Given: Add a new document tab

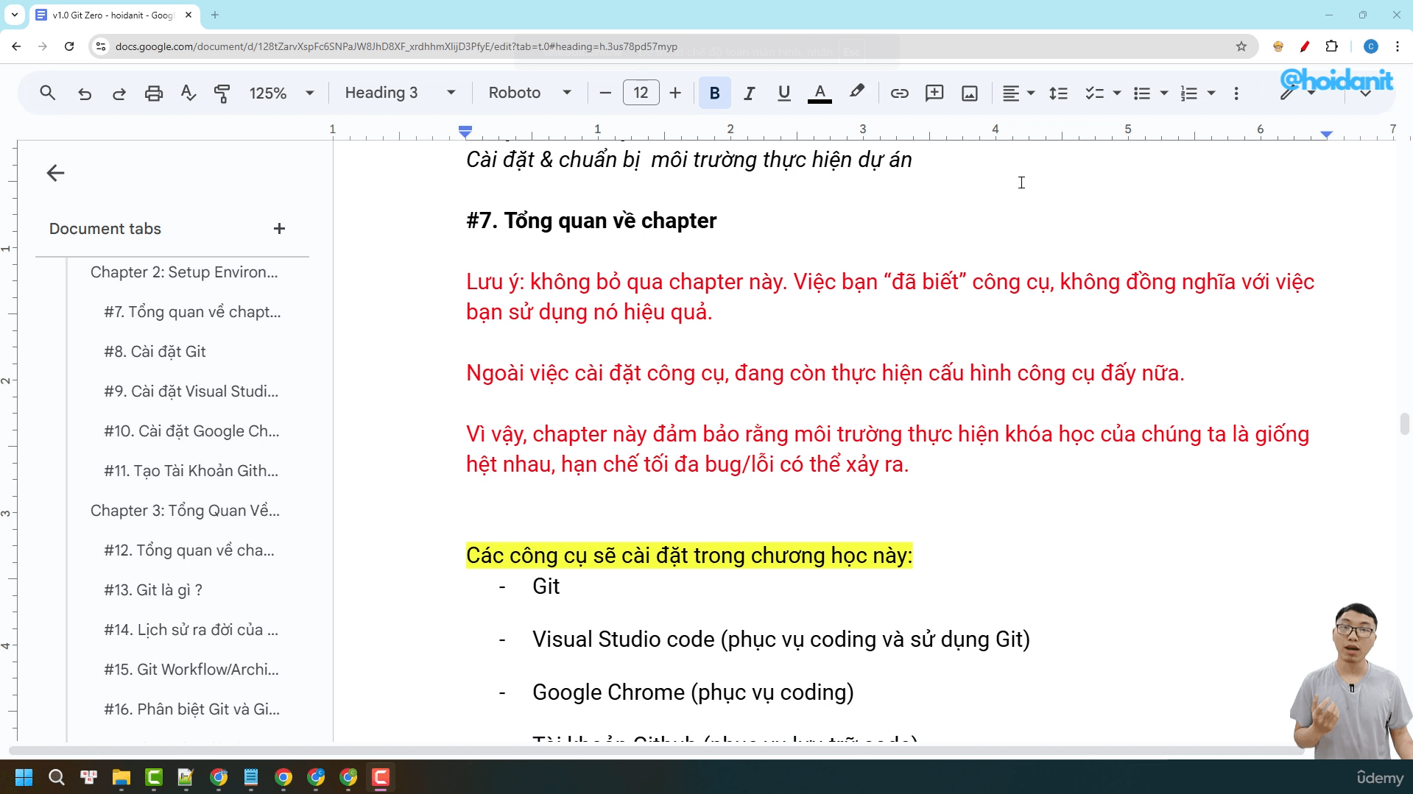Looking at the screenshot, I should point(279,229).
